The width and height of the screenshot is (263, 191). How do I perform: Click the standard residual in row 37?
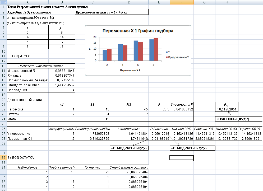129,181
